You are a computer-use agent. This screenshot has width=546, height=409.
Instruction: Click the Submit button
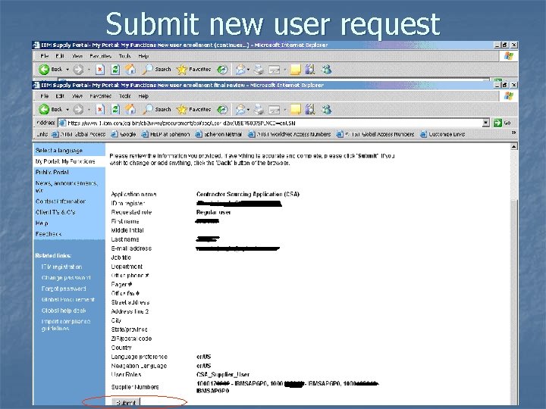[126, 403]
